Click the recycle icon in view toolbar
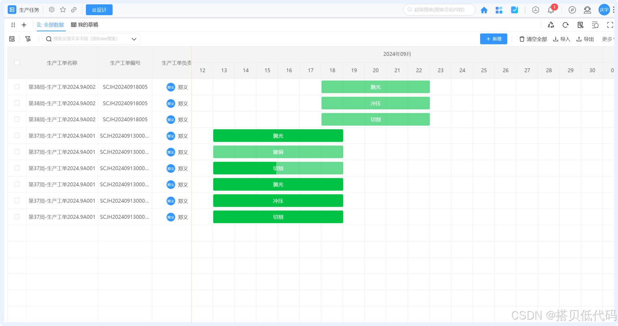618x326 pixels. [551, 25]
